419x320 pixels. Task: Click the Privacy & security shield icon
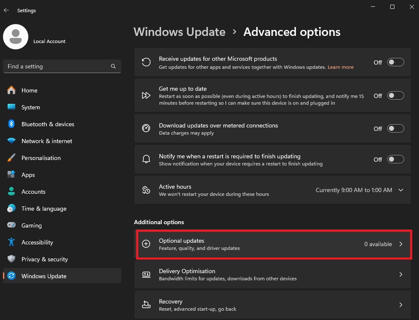point(12,259)
